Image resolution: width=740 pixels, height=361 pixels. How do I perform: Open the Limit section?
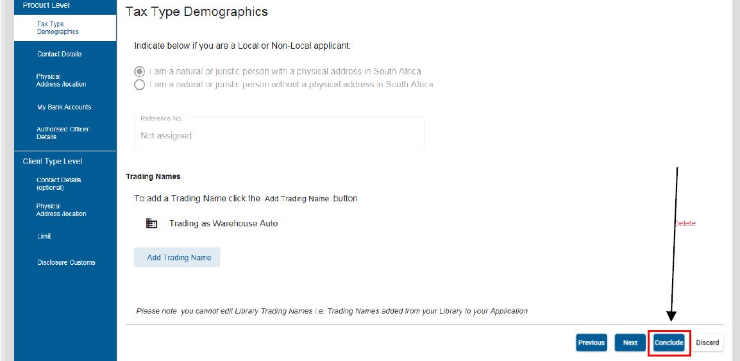65,236
